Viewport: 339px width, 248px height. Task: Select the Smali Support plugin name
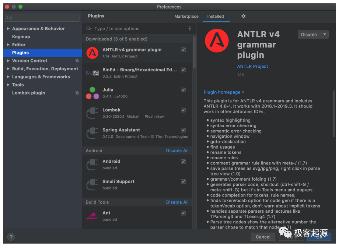click(x=118, y=181)
